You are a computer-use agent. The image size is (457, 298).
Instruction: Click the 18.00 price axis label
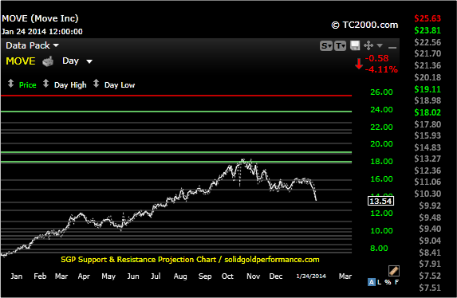381,162
